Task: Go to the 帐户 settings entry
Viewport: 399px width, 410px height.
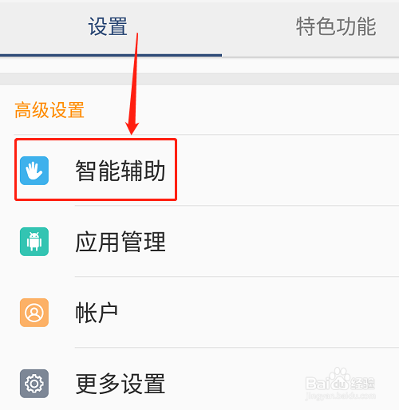Action: point(199,312)
